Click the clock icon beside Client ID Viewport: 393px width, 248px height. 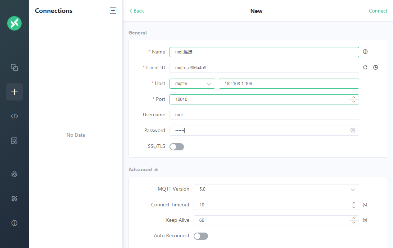(x=375, y=67)
